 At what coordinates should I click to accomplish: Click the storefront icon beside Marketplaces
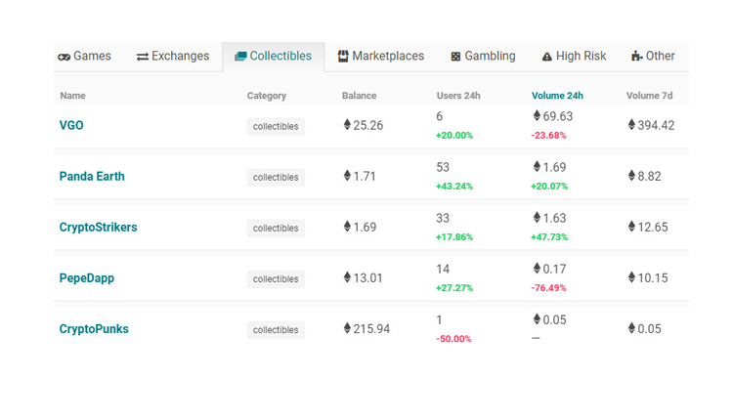click(343, 56)
